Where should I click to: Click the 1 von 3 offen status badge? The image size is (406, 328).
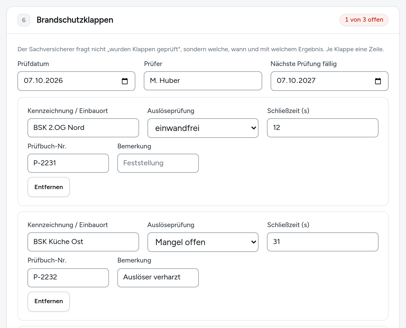[364, 20]
